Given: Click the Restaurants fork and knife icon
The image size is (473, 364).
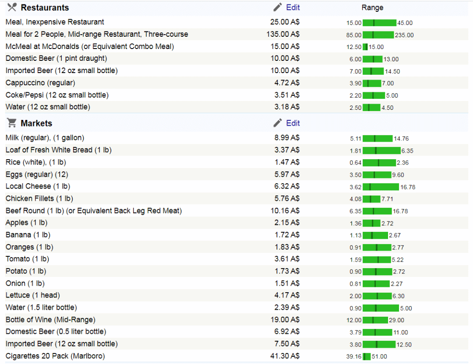Looking at the screenshot, I should (x=12, y=7).
